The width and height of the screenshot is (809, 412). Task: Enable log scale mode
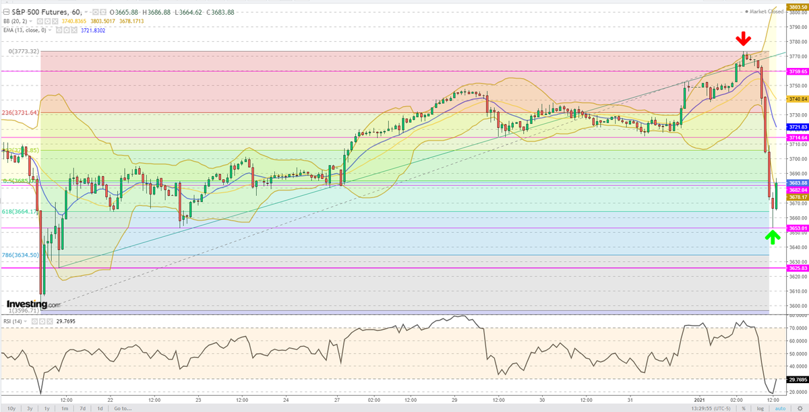[x=760, y=408]
